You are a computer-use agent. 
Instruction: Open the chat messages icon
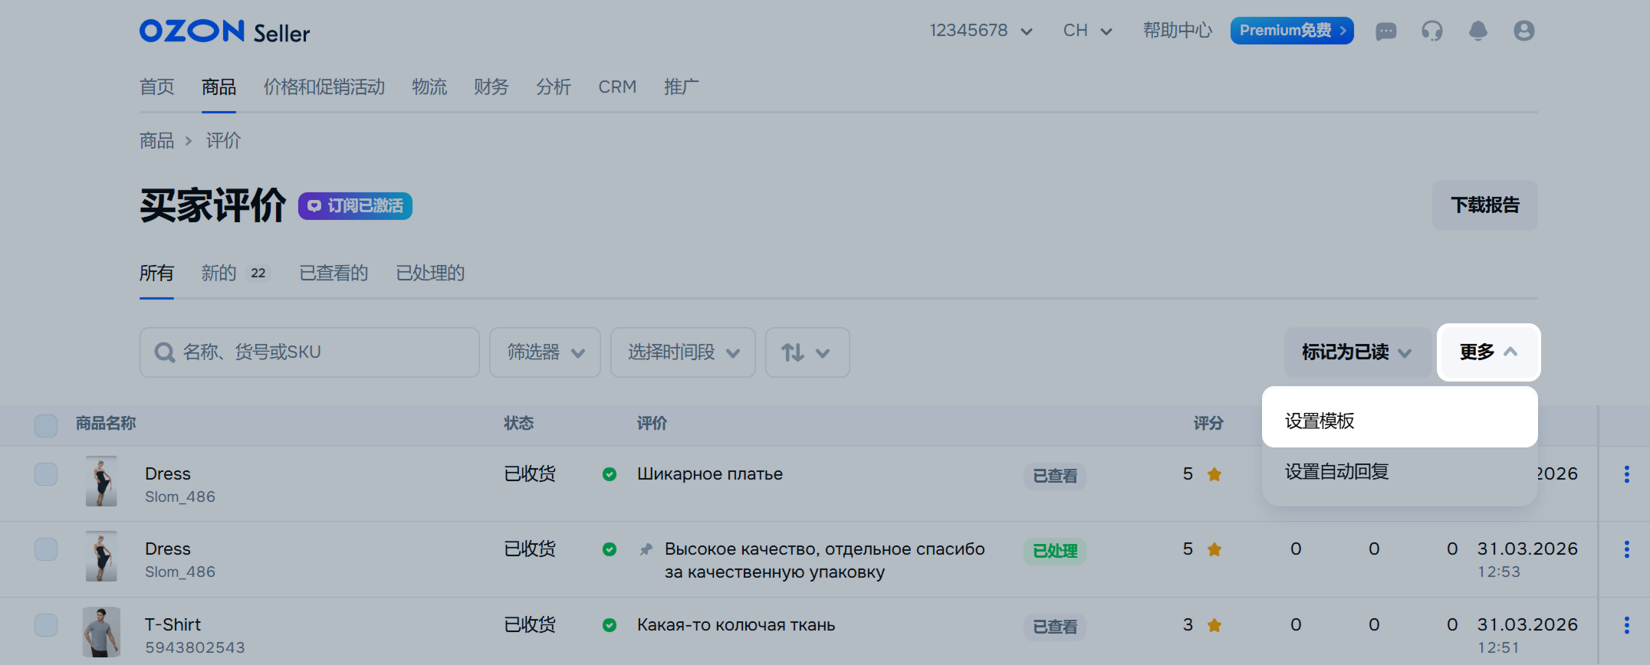point(1385,31)
